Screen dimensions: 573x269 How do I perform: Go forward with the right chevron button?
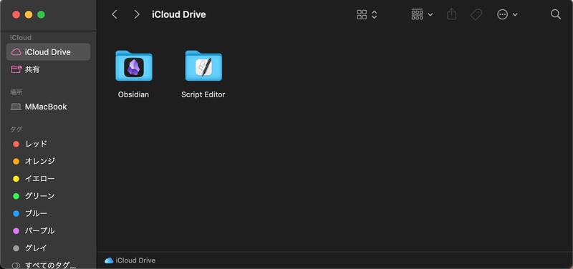click(137, 14)
